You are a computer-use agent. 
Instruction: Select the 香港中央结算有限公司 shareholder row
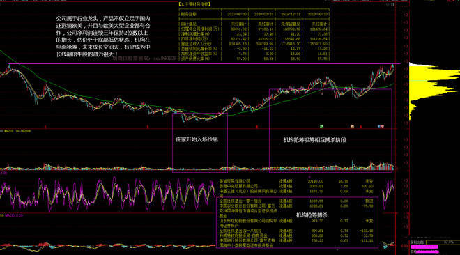point(296,186)
